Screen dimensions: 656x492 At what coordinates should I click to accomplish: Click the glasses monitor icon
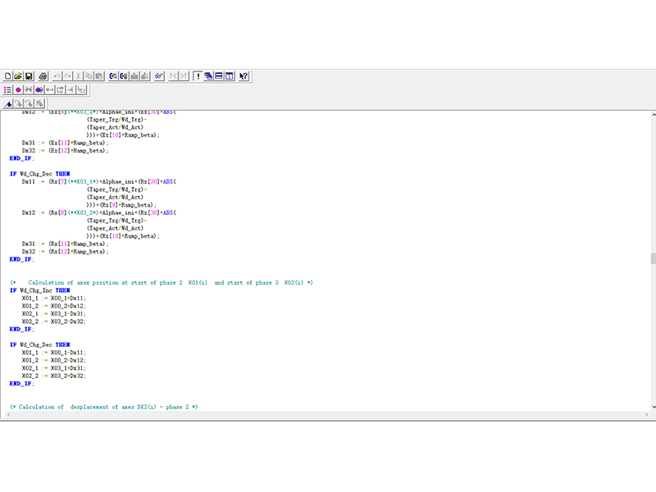click(159, 76)
